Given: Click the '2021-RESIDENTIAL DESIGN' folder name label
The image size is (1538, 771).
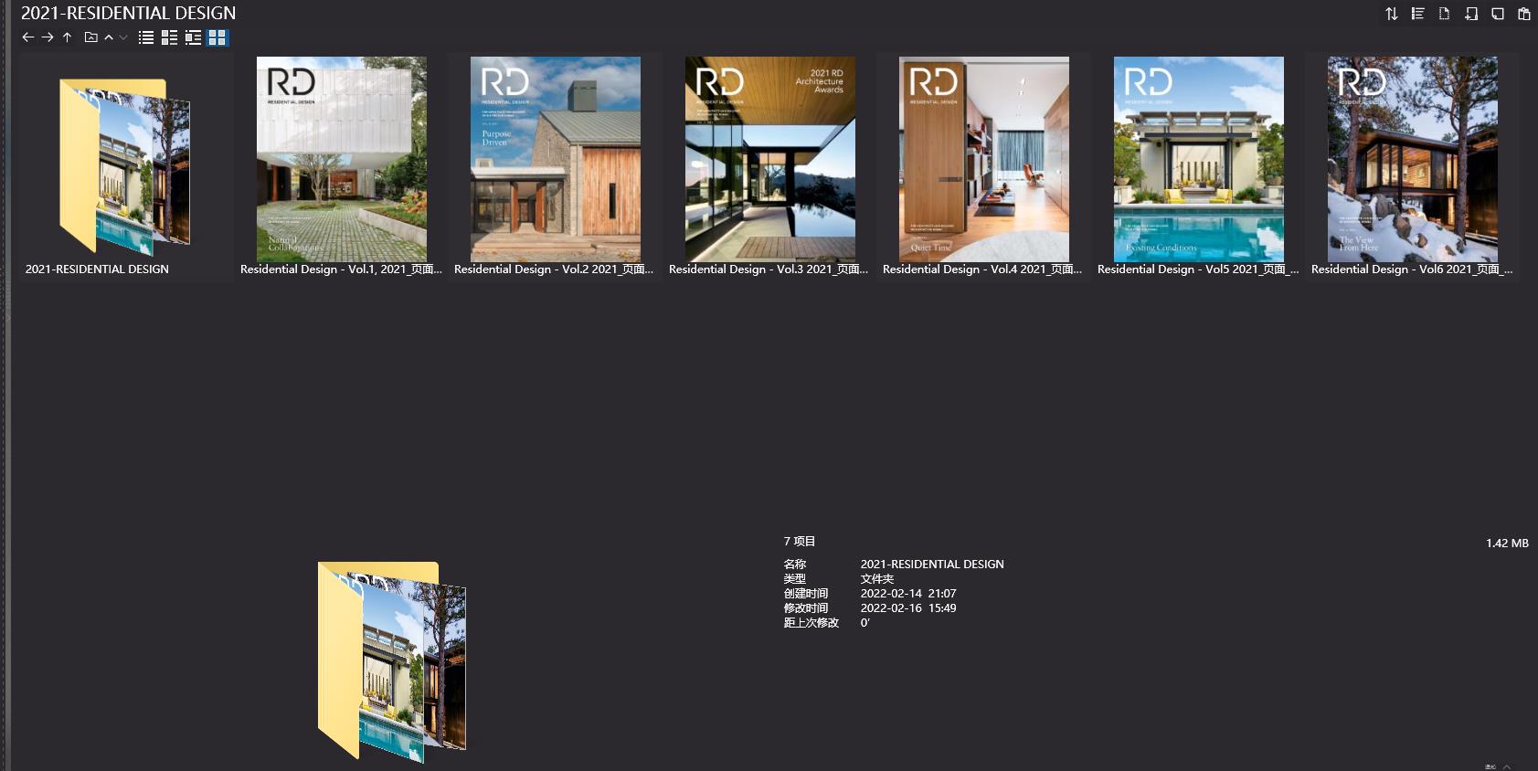Looking at the screenshot, I should pos(97,269).
